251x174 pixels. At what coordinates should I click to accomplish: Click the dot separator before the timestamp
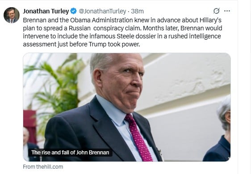coord(129,11)
